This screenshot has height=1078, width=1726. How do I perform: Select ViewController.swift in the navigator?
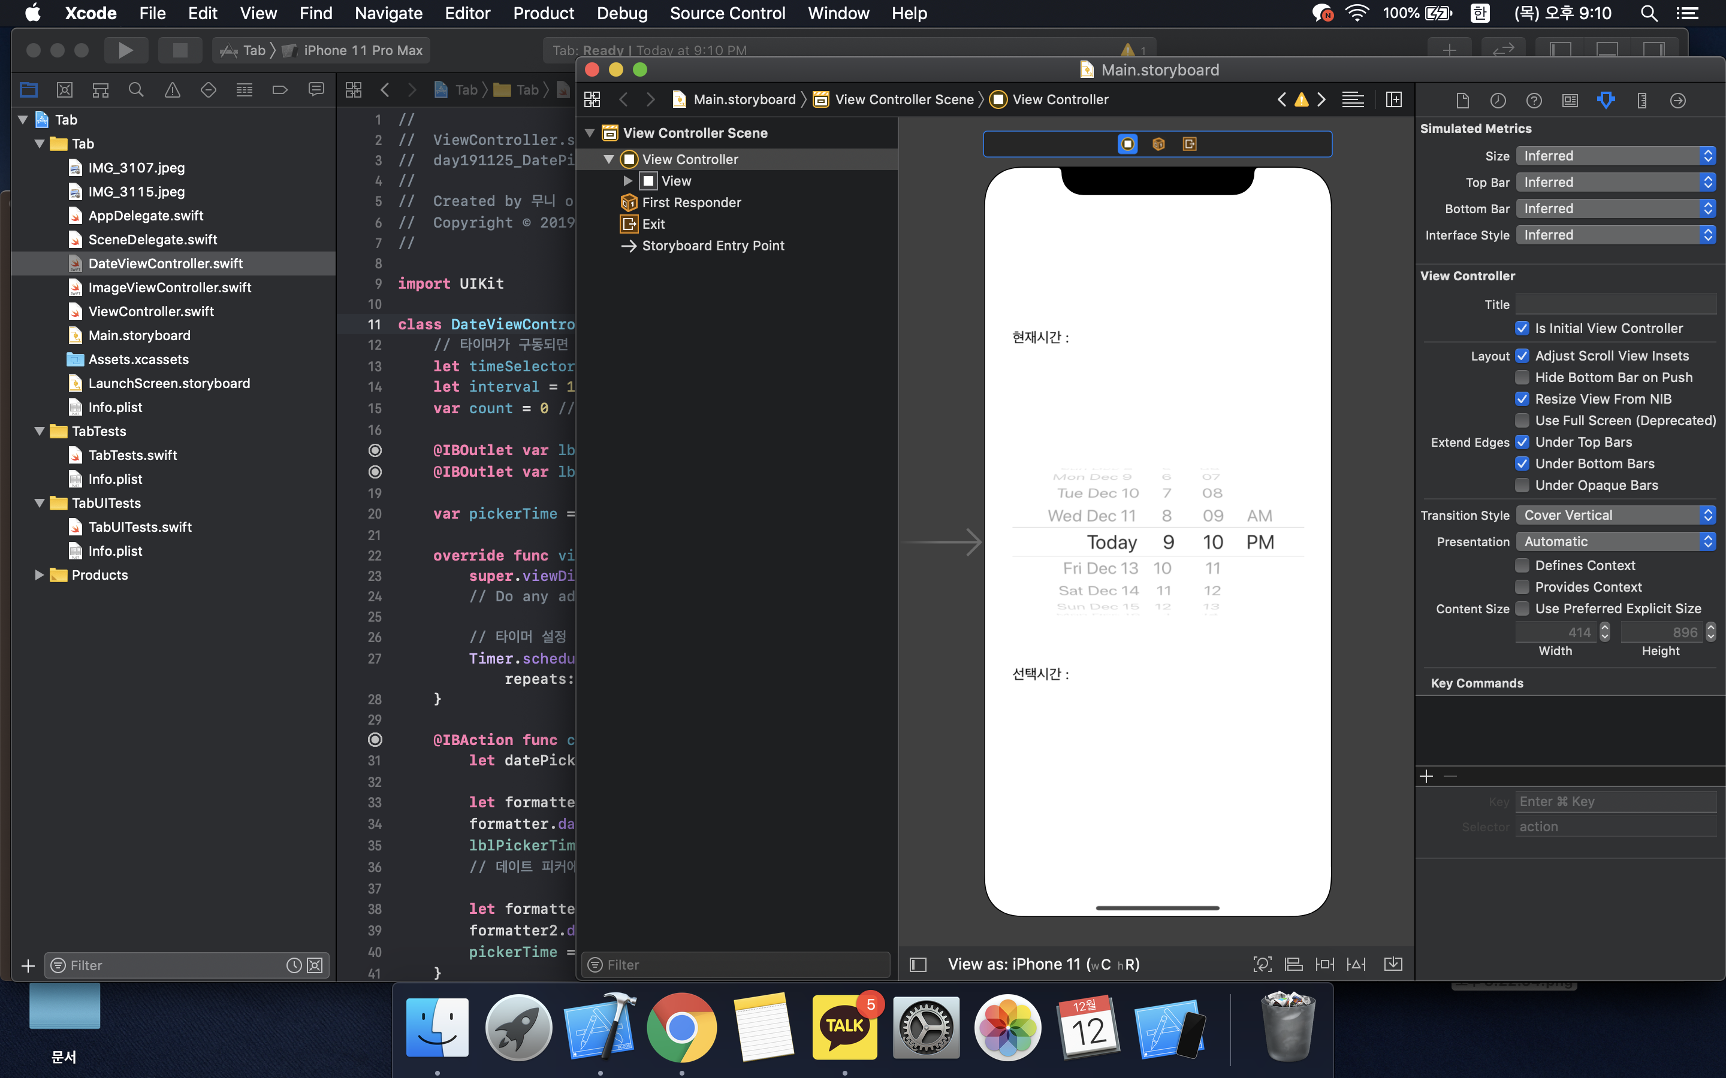click(150, 311)
